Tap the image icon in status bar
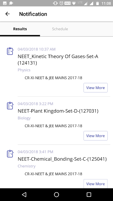Screen dimensions: 113x201 (5, 3)
